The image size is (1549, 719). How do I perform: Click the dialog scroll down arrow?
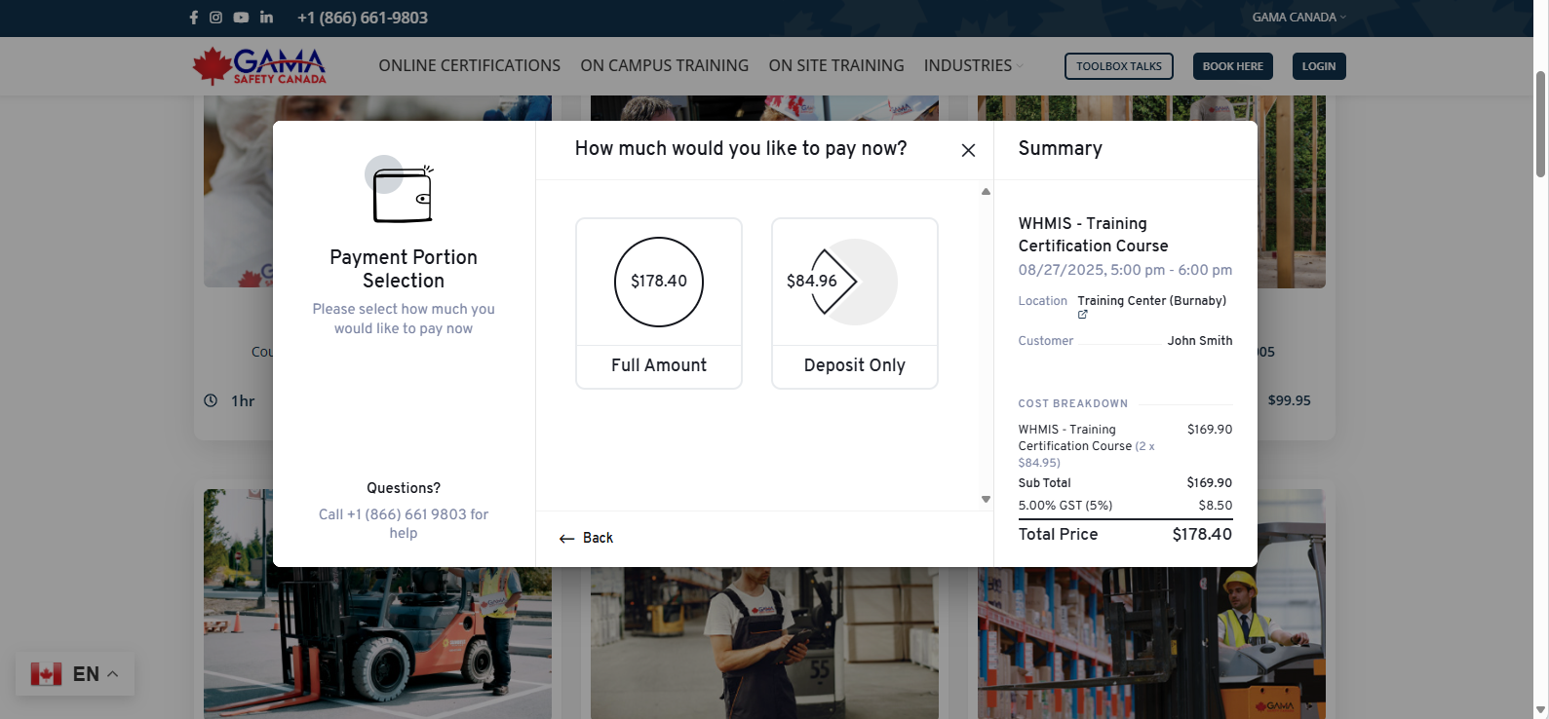coord(986,500)
